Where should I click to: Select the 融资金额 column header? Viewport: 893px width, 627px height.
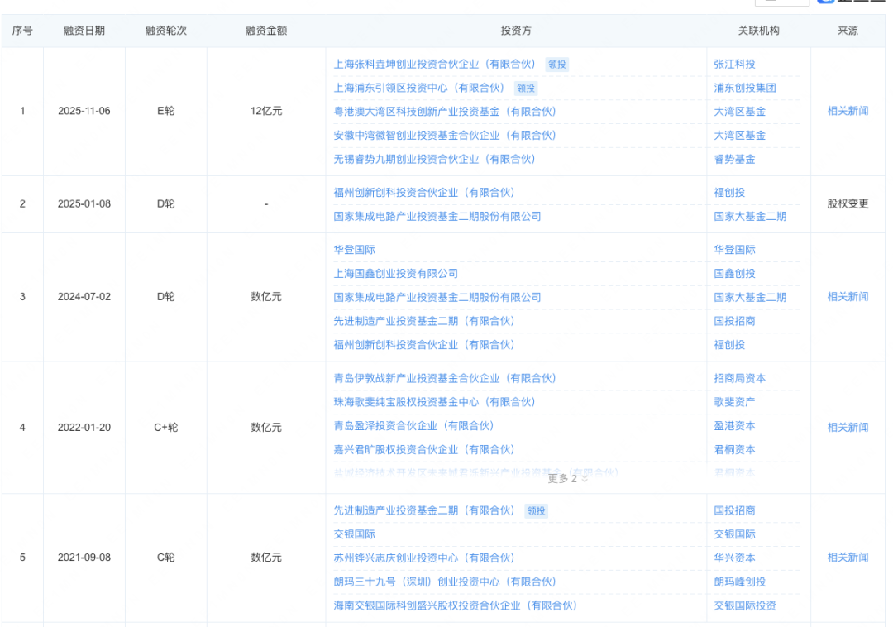[266, 31]
